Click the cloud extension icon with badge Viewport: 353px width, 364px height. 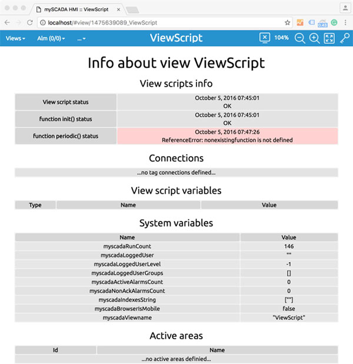[x=322, y=23]
